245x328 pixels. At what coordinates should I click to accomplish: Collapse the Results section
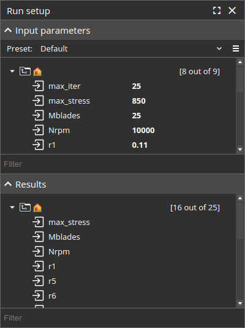(8, 185)
